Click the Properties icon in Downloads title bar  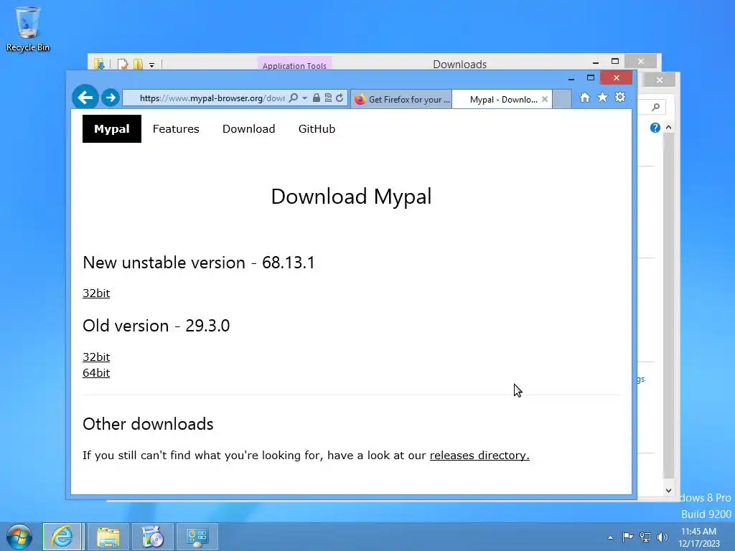(123, 64)
